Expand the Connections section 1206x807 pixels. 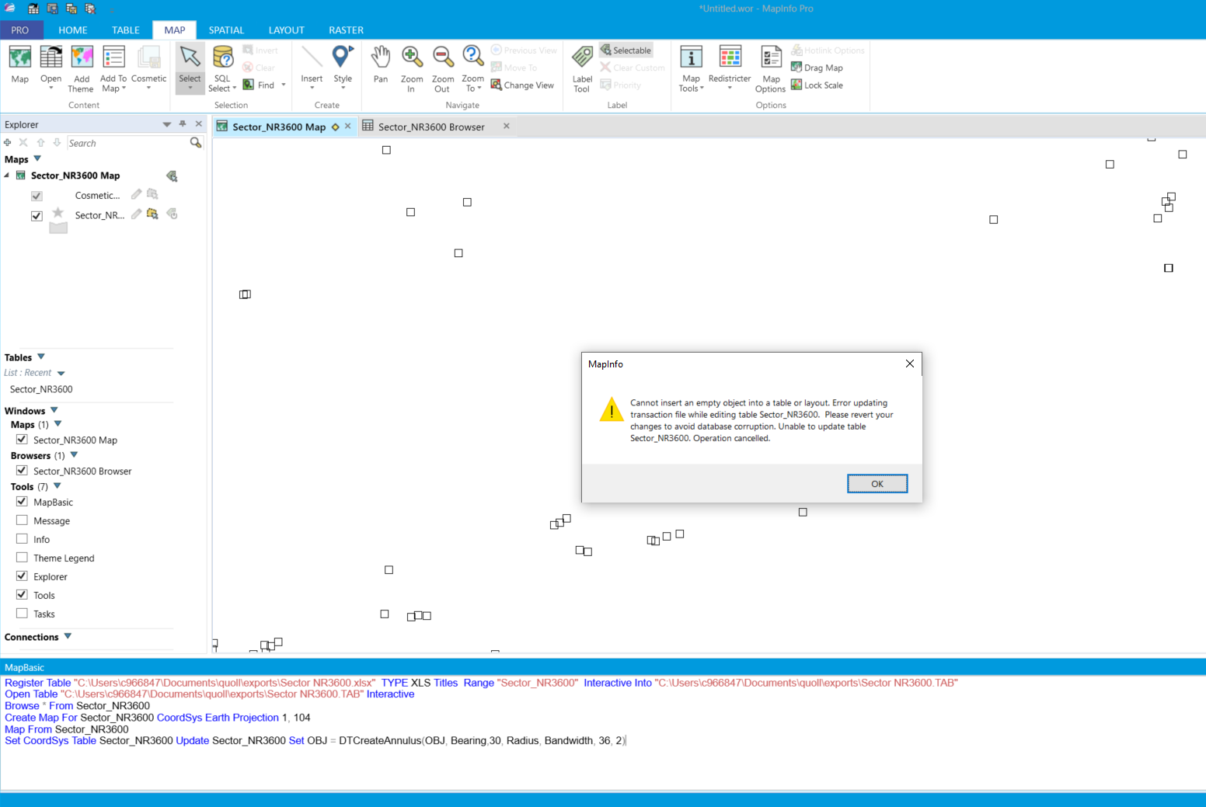(68, 636)
